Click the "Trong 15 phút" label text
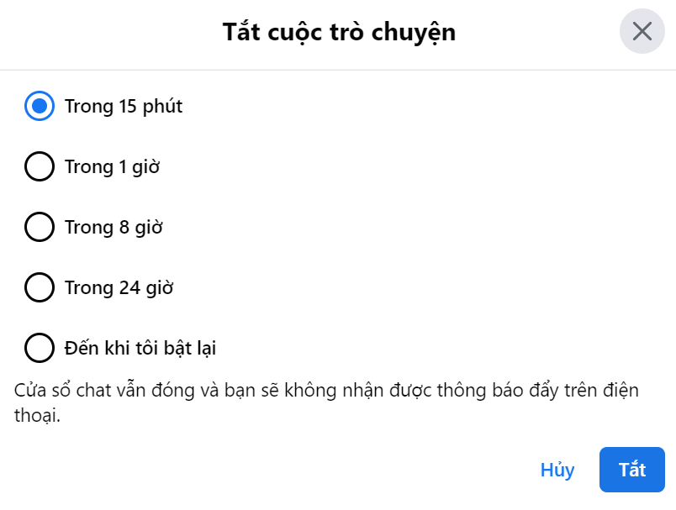Image resolution: width=676 pixels, height=510 pixels. tap(124, 107)
